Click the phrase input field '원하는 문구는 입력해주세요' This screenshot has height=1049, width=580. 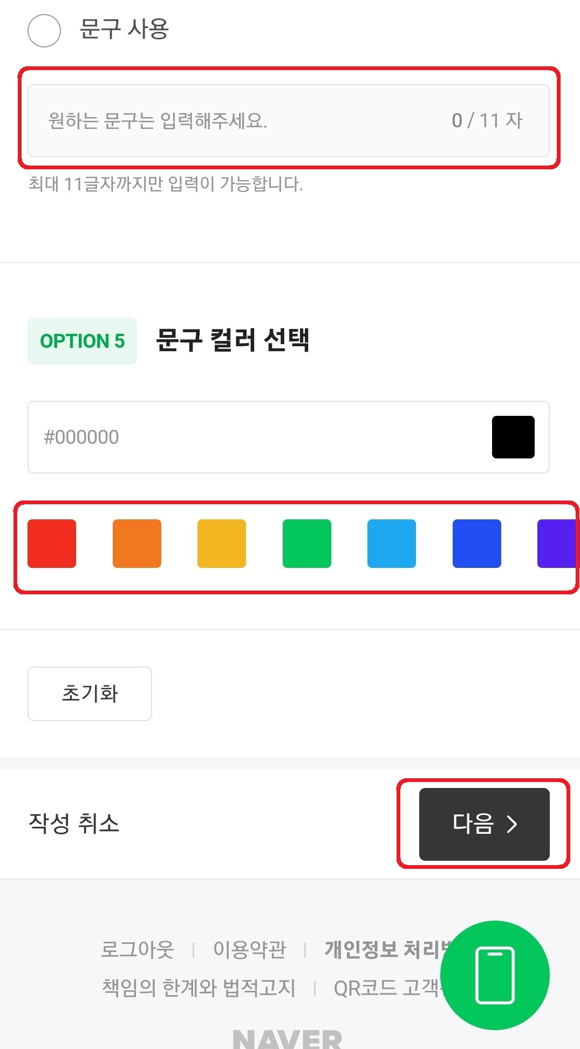click(216, 120)
